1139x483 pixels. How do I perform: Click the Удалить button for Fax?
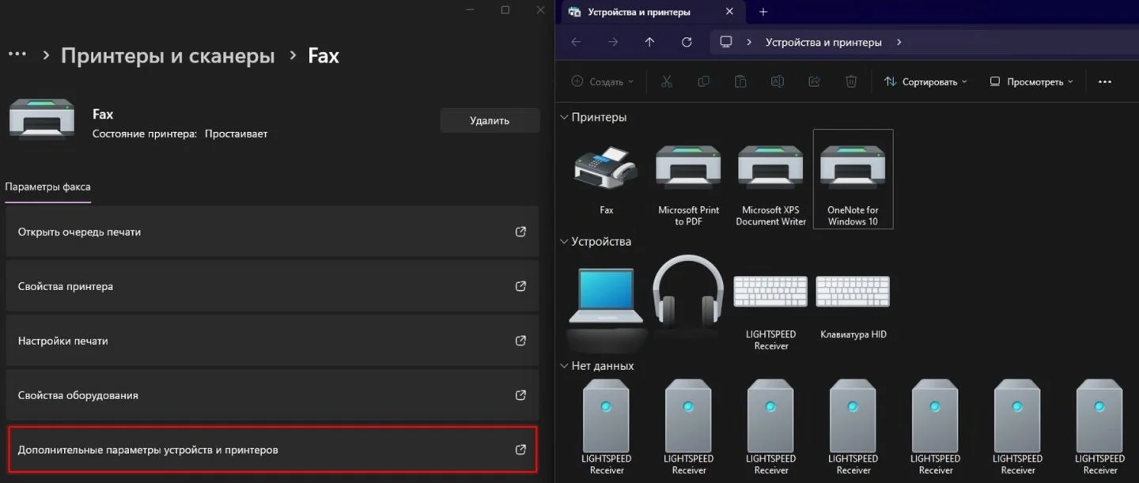point(490,120)
